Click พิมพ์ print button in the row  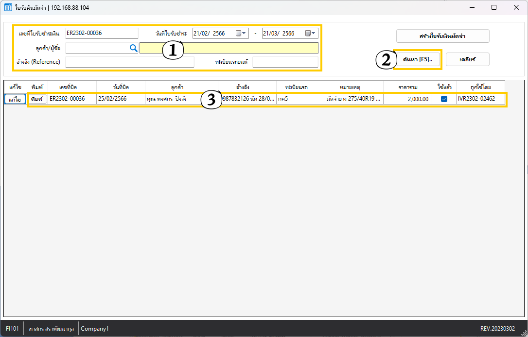[36, 99]
